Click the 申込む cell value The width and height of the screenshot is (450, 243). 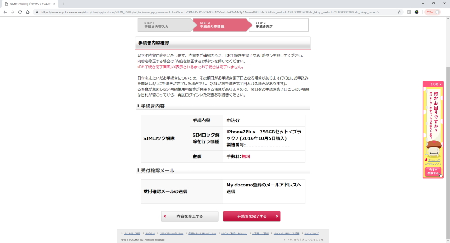(x=233, y=120)
